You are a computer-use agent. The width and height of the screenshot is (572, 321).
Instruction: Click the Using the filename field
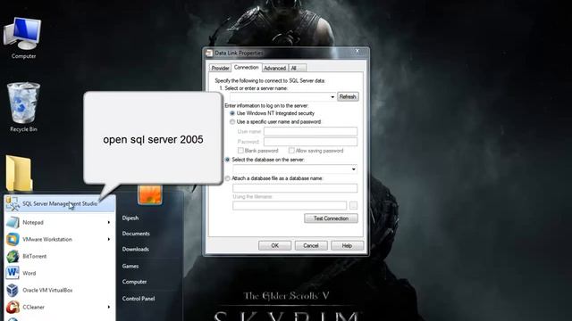pos(290,206)
